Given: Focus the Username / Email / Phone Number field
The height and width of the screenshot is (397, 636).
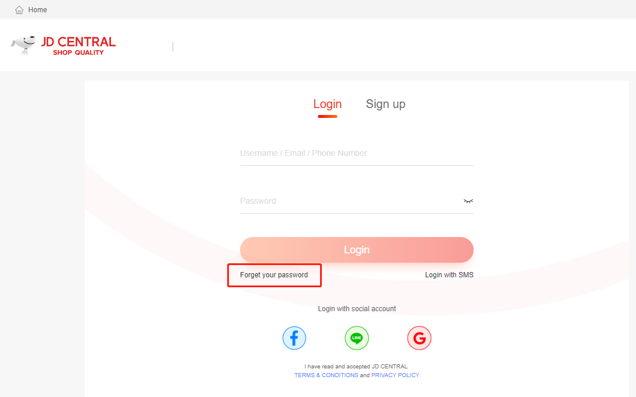Looking at the screenshot, I should click(356, 154).
